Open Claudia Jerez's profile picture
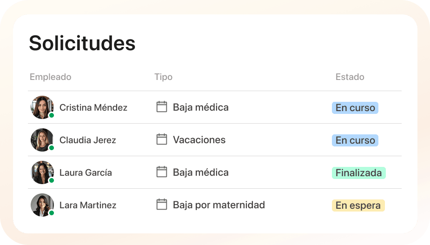 [x=42, y=140]
